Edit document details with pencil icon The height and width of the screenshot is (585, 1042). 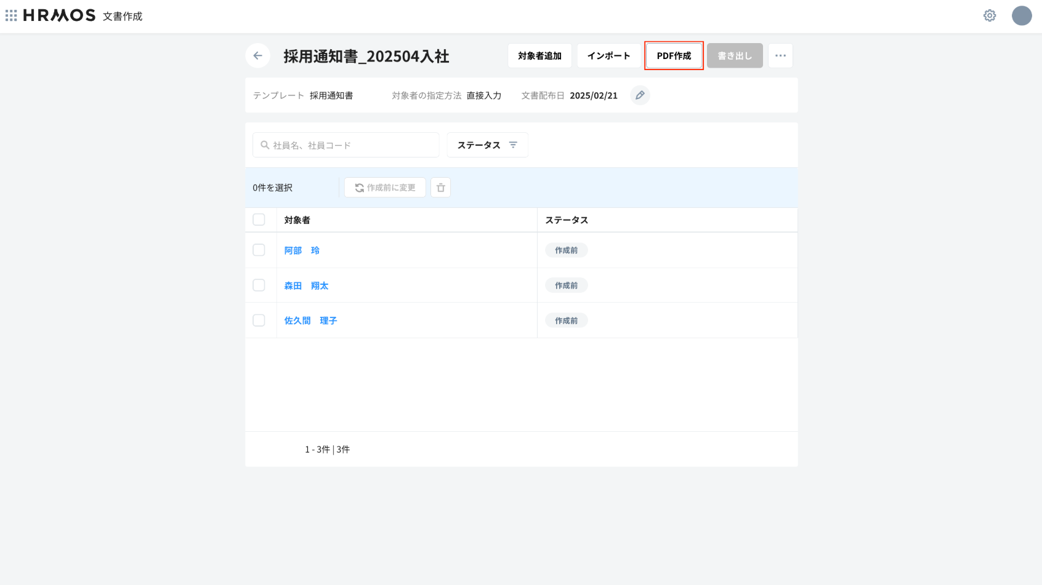tap(640, 95)
